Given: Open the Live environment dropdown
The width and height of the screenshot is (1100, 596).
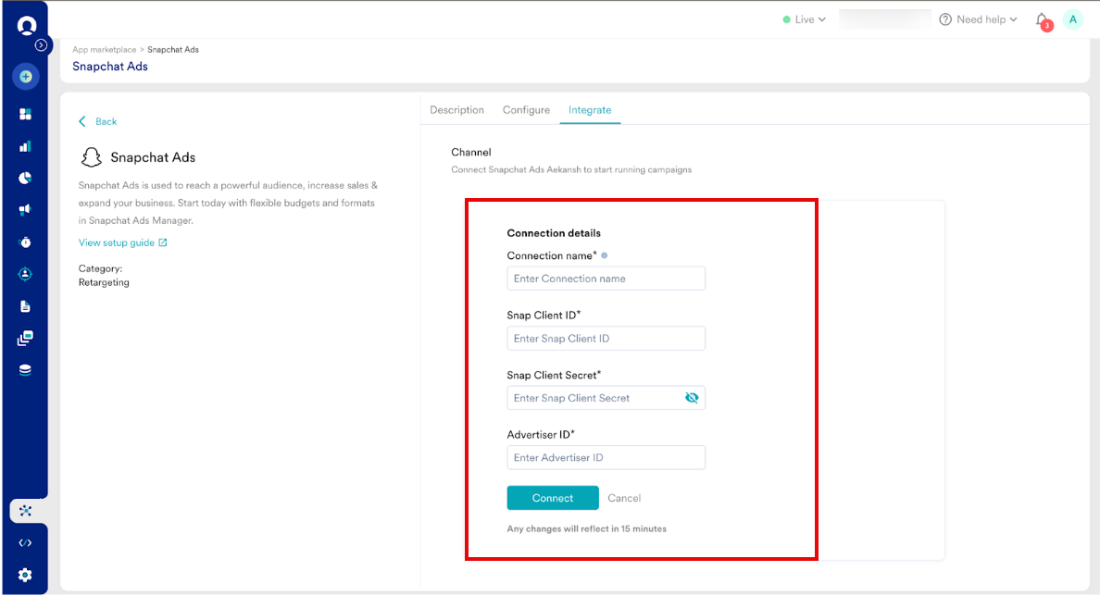Looking at the screenshot, I should pyautogui.click(x=804, y=19).
